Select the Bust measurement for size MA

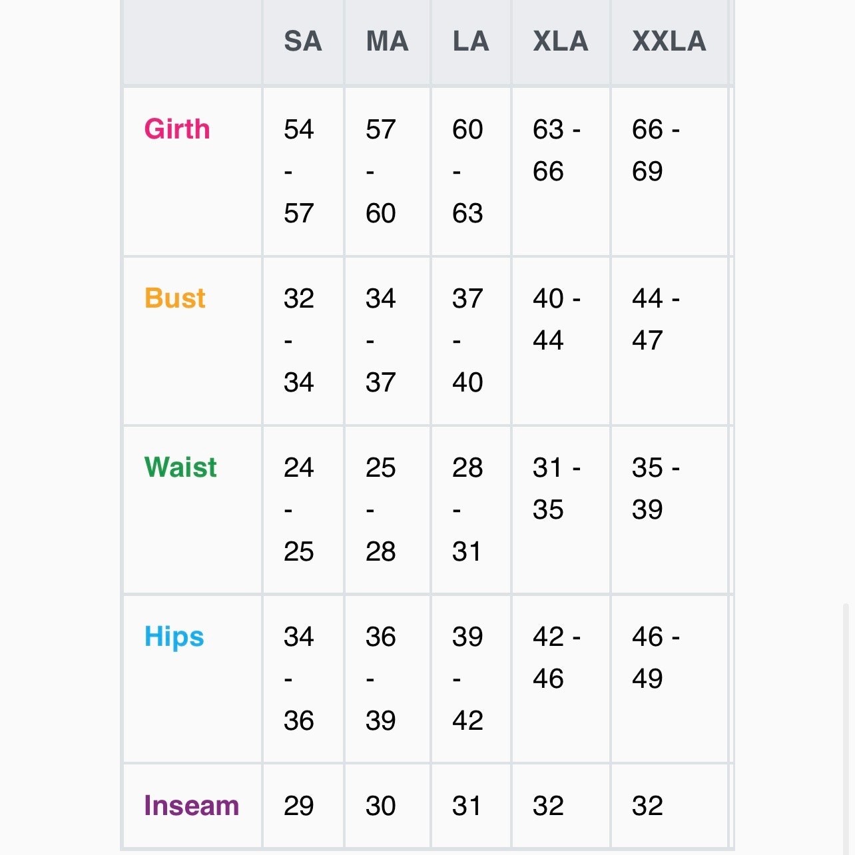pos(380,340)
